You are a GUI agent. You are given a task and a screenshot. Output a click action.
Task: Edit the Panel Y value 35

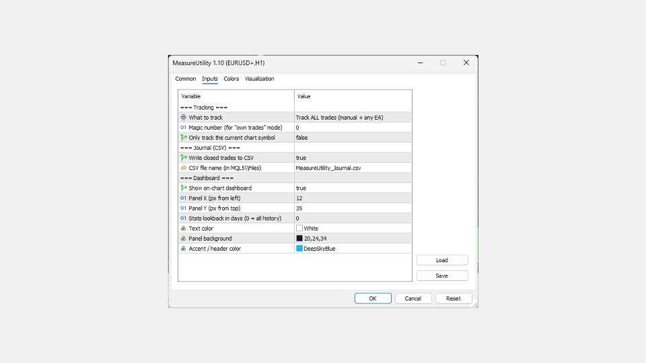353,208
